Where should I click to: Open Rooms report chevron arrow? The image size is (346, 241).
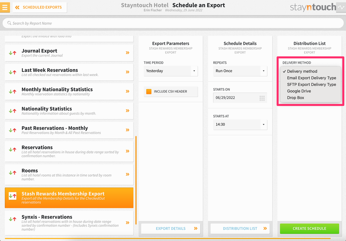click(127, 174)
